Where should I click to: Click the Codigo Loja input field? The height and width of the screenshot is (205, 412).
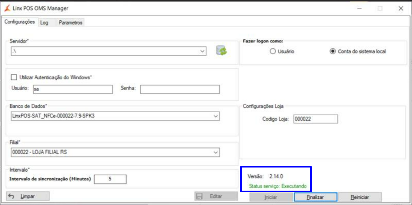click(x=316, y=119)
